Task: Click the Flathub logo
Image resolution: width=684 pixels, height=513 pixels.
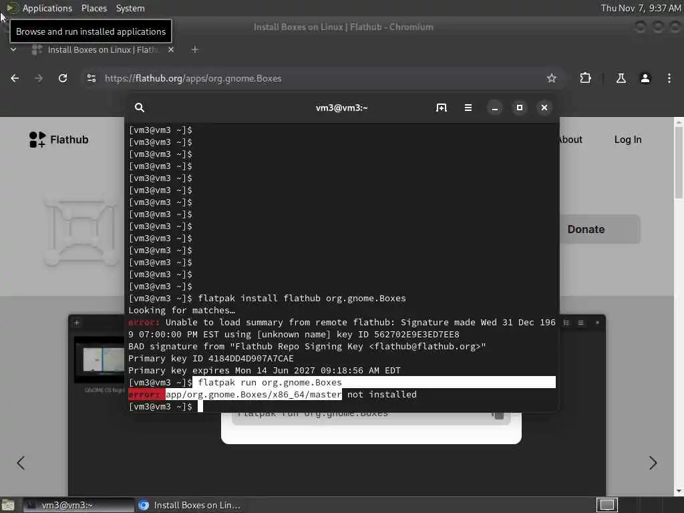Action: (x=59, y=140)
